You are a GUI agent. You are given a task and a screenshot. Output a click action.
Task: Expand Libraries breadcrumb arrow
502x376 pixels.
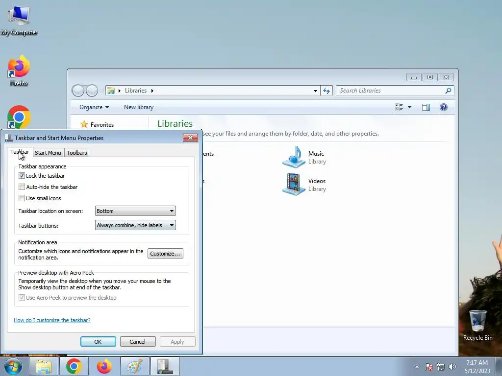[152, 91]
